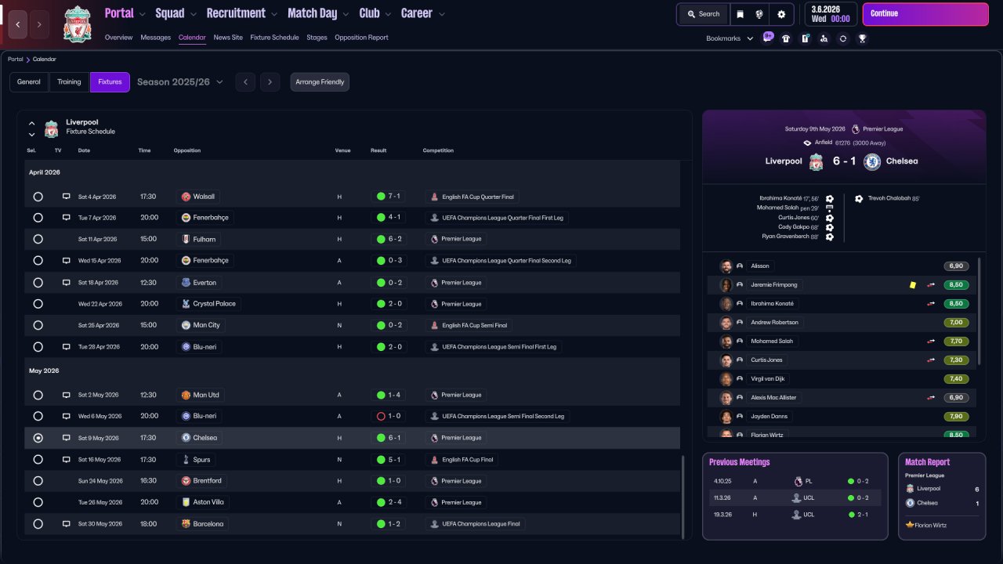The image size is (1003, 564).
Task: Select the Man City fixture radio button
Action: tap(38, 325)
